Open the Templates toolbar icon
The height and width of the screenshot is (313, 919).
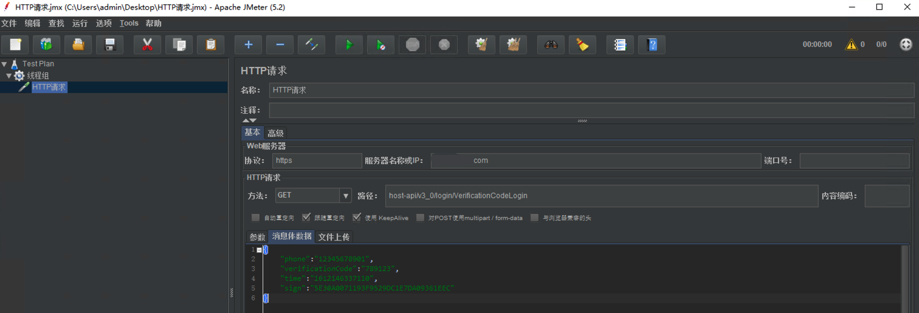(x=46, y=45)
